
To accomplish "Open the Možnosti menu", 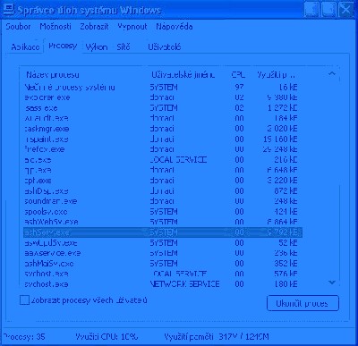I will 55,27.
